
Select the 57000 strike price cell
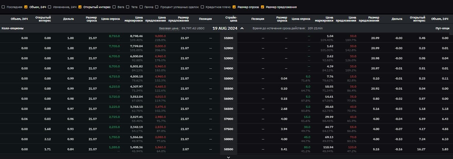point(229,119)
